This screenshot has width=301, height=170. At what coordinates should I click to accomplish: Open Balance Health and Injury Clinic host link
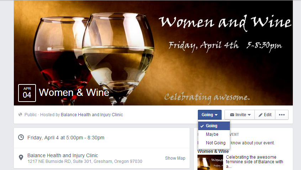click(x=92, y=115)
